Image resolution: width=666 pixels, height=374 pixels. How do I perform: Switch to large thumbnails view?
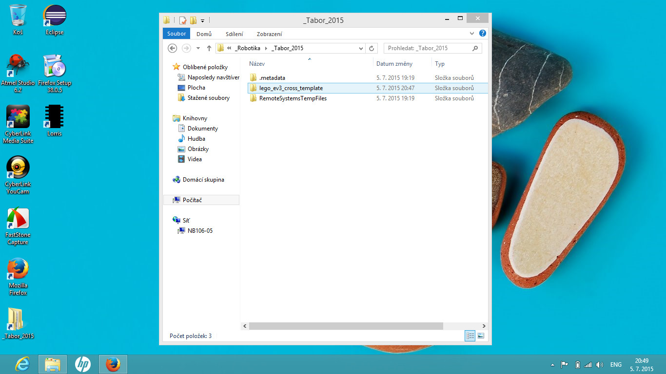tap(481, 336)
